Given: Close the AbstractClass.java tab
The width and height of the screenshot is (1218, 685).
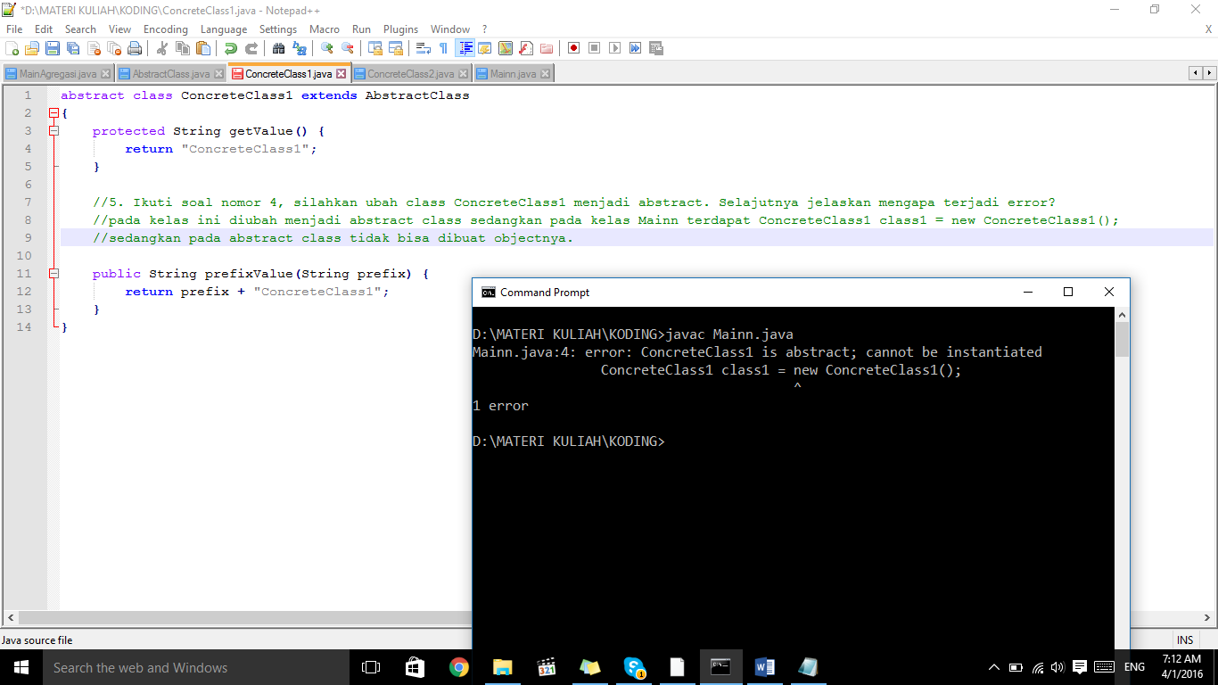Looking at the screenshot, I should 219,75.
